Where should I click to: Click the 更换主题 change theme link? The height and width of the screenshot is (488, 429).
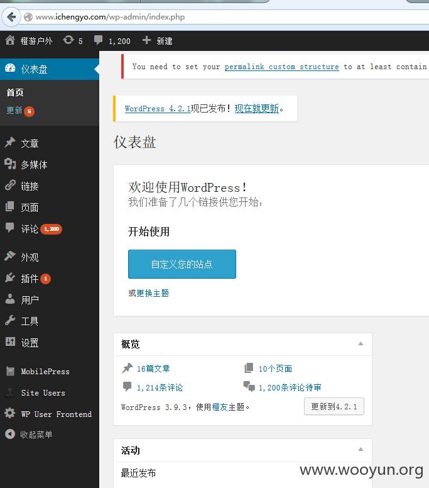[153, 293]
